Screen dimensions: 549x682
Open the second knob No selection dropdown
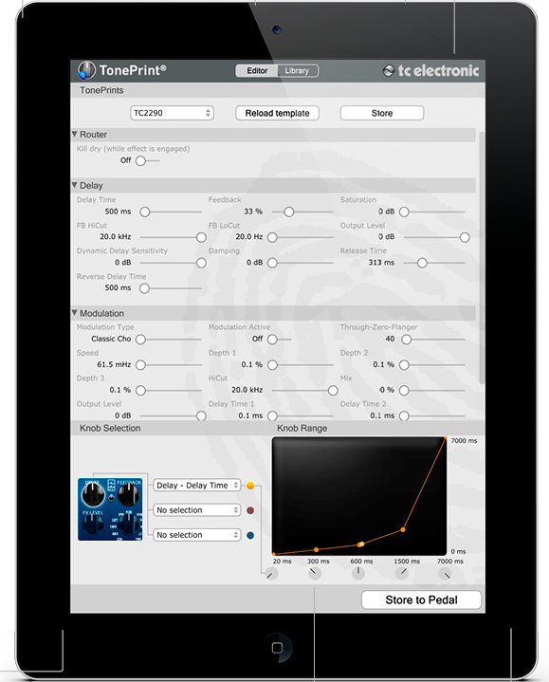(197, 510)
